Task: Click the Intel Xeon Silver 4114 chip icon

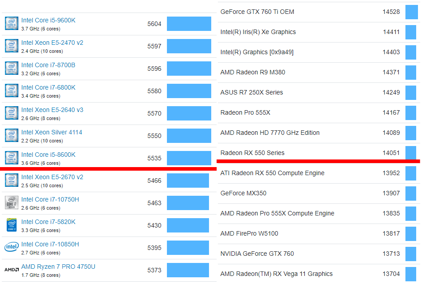Action: pyautogui.click(x=12, y=135)
